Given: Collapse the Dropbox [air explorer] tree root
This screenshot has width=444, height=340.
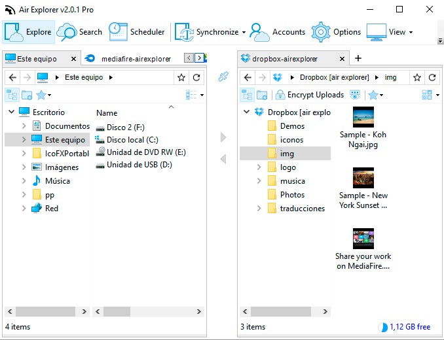Looking at the screenshot, I should pyautogui.click(x=246, y=112).
